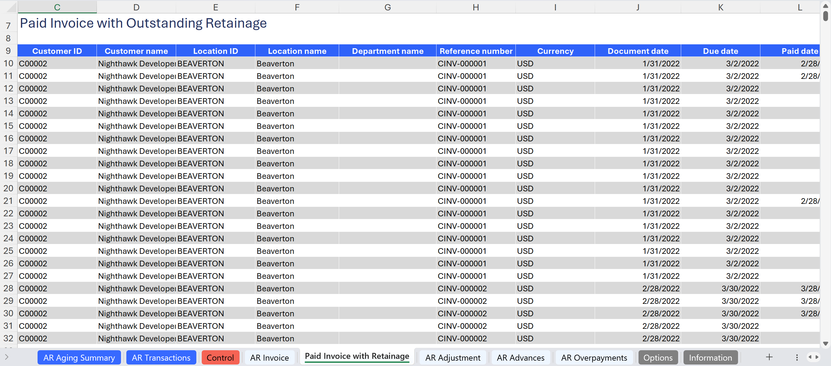Screen dimensions: 831x366
Task: Add a new sheet with plus icon
Action: (x=769, y=357)
